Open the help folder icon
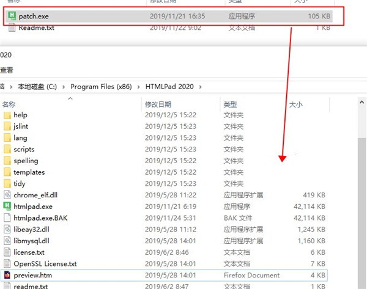Screen dimensions: 367x289 [7, 115]
